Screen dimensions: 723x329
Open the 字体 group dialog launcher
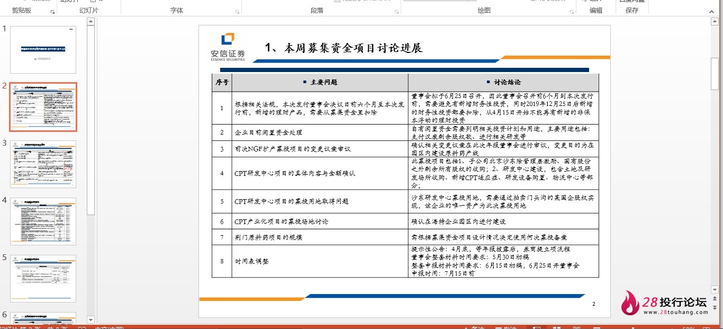236,11
